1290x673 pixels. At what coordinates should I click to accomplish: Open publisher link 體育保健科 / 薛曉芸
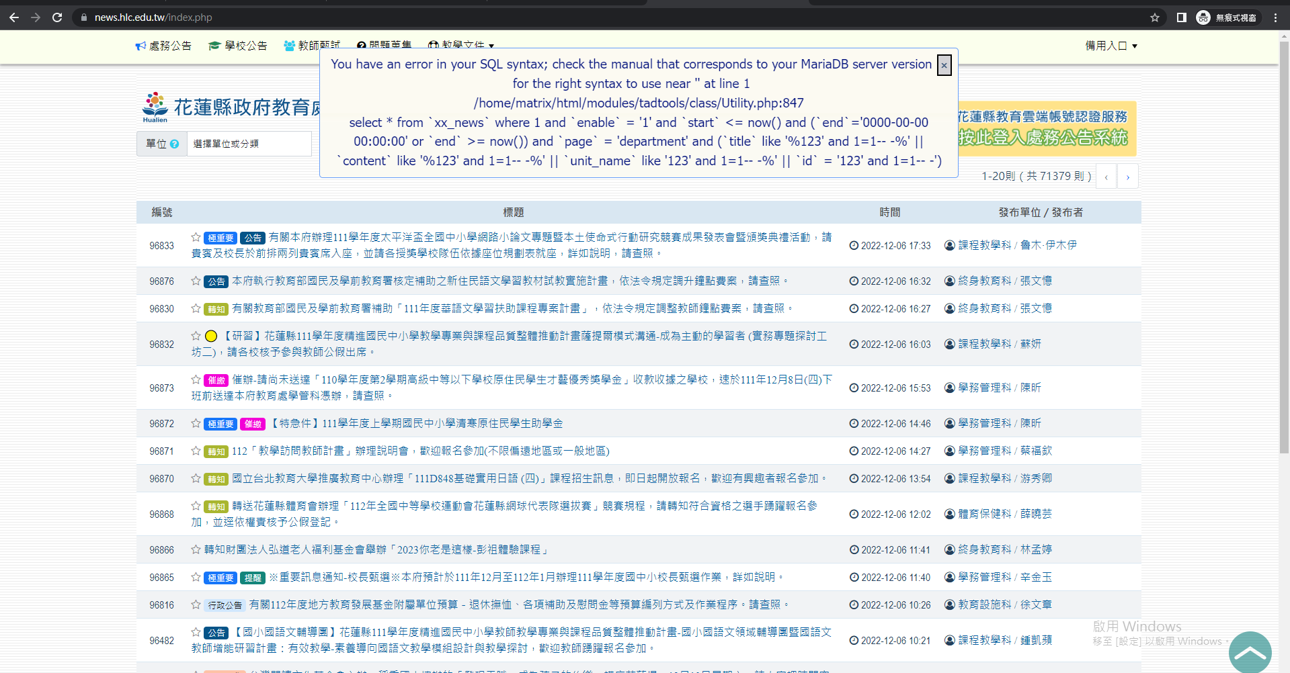click(1005, 514)
